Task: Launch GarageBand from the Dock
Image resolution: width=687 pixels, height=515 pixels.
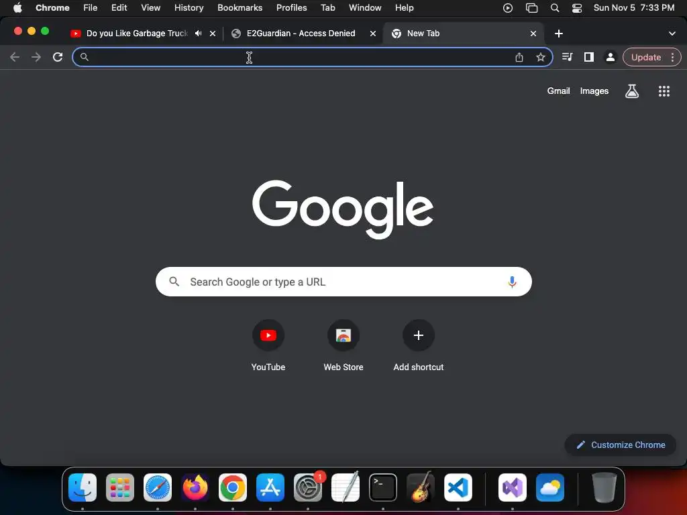Action: 421,488
